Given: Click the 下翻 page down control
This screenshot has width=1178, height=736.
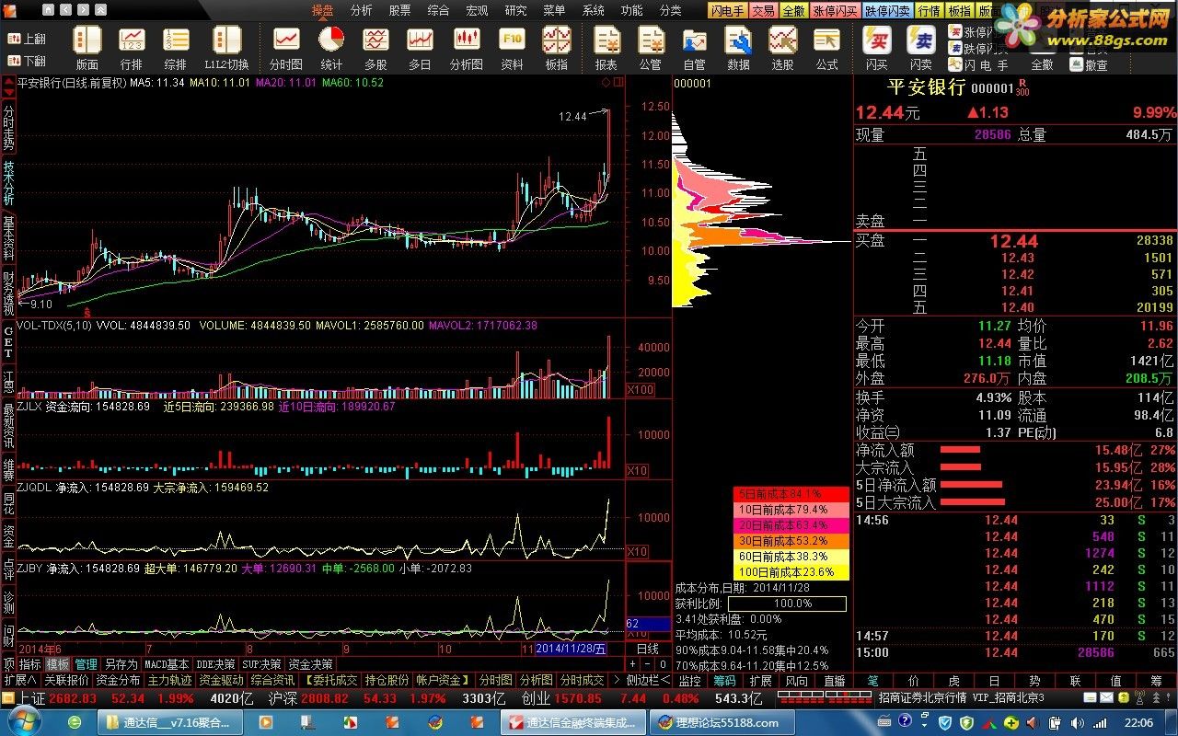Looking at the screenshot, I should click(27, 62).
